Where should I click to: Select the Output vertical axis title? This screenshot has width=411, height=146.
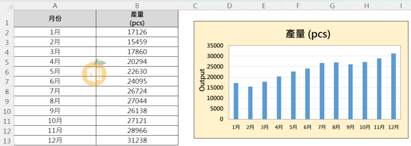[202, 80]
